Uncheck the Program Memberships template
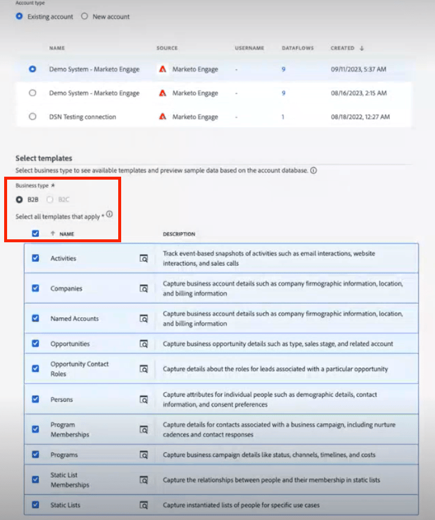This screenshot has width=435, height=520. 35,429
